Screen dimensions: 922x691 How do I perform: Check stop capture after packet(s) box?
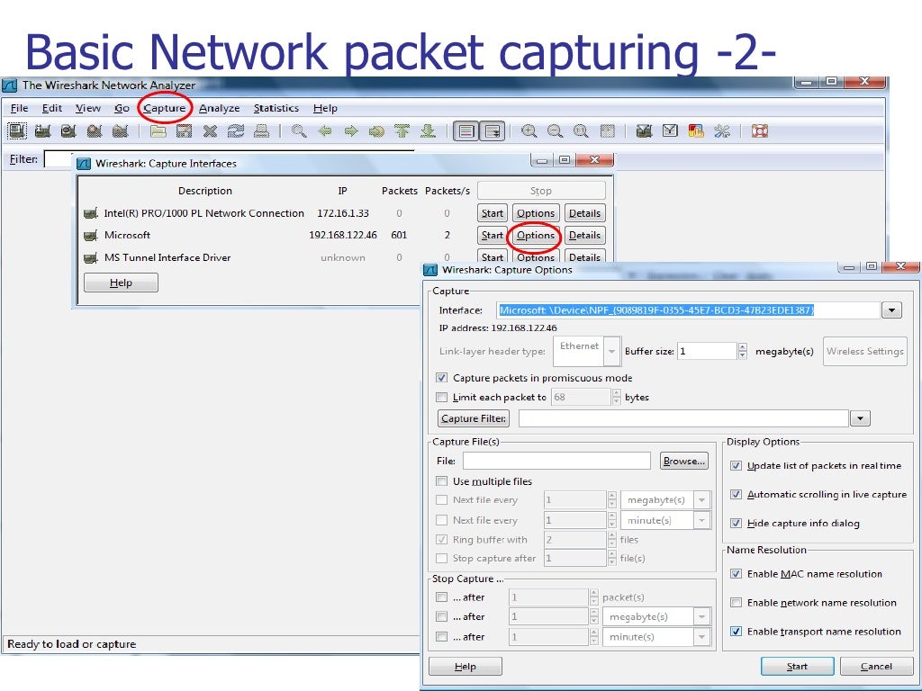tap(441, 597)
